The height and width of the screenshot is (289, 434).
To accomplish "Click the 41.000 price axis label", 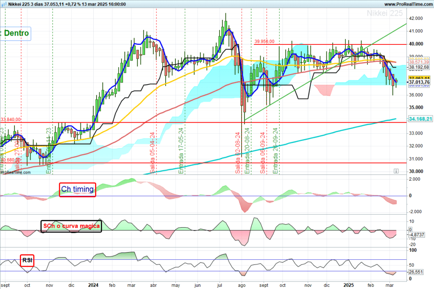I will click(x=416, y=31).
